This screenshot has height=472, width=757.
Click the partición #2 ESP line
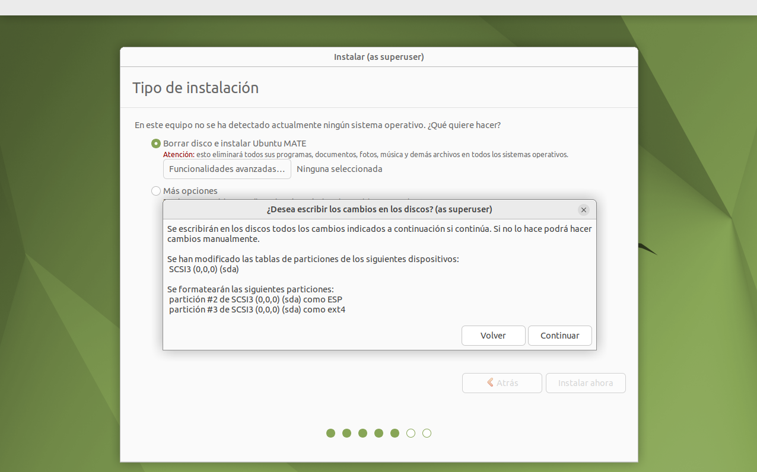click(x=256, y=299)
